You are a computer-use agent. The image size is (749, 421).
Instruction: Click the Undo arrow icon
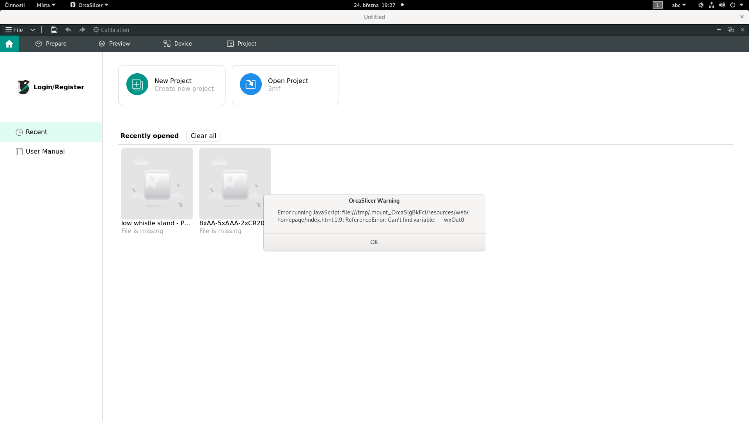point(68,30)
